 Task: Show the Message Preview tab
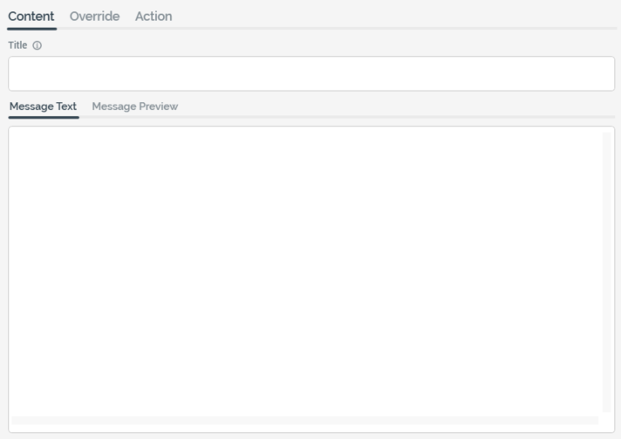134,106
